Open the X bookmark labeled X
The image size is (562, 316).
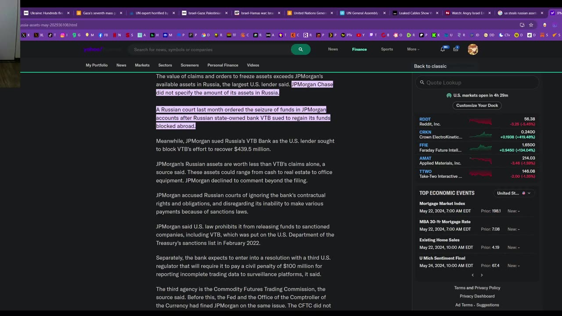[x=25, y=35]
